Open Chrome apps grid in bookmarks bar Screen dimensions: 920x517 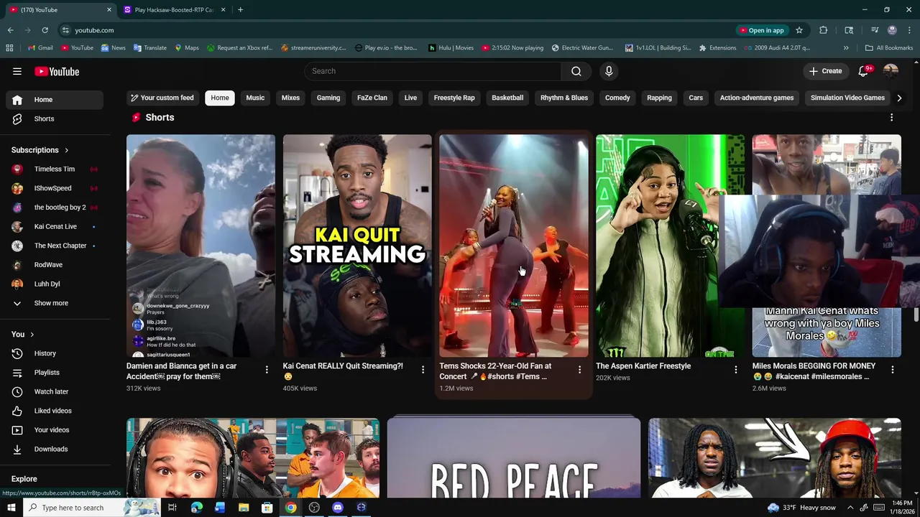pyautogui.click(x=9, y=47)
